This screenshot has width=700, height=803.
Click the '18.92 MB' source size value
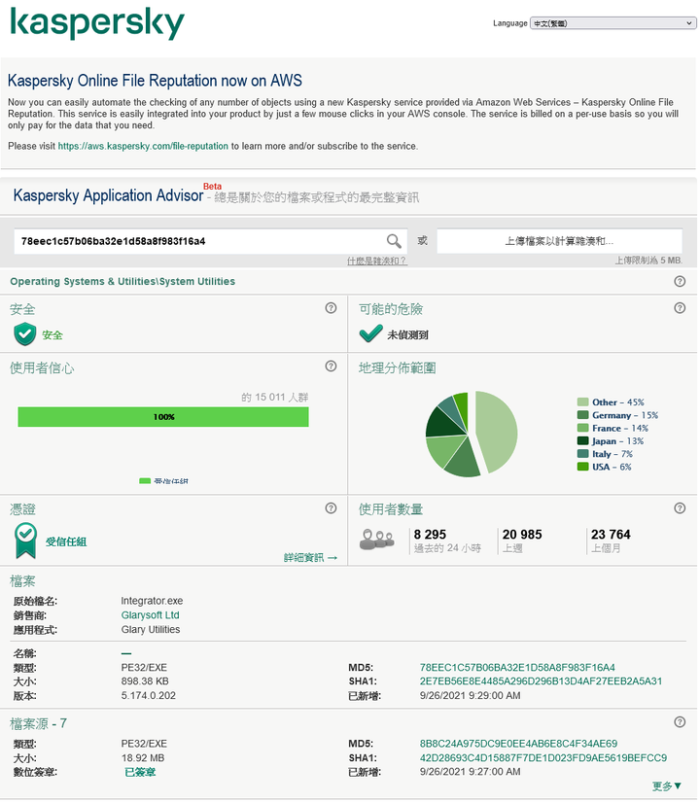pos(142,758)
